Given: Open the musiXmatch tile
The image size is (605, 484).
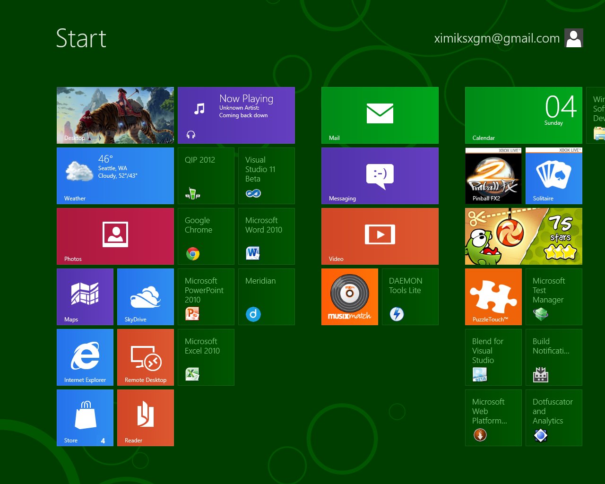Looking at the screenshot, I should point(350,297).
